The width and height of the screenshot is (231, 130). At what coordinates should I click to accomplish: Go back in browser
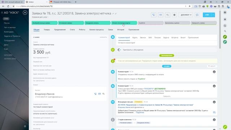(x=3, y=6)
